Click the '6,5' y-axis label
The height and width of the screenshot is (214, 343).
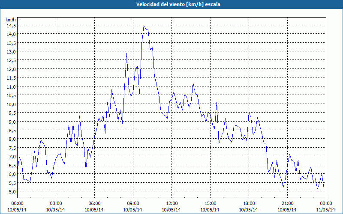[x=12, y=165]
